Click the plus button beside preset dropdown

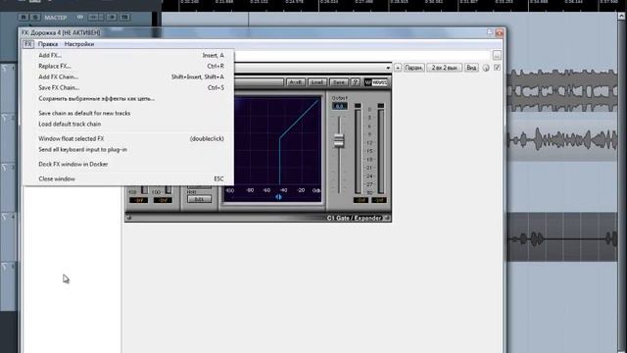398,68
